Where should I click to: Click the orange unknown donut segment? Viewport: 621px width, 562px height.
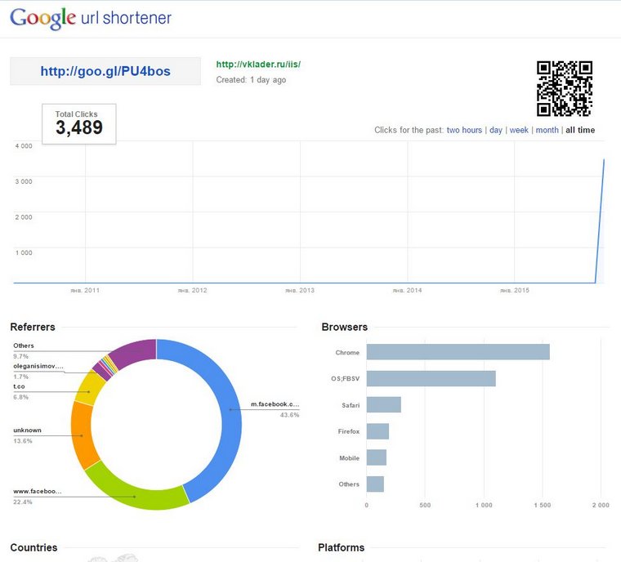pos(82,435)
